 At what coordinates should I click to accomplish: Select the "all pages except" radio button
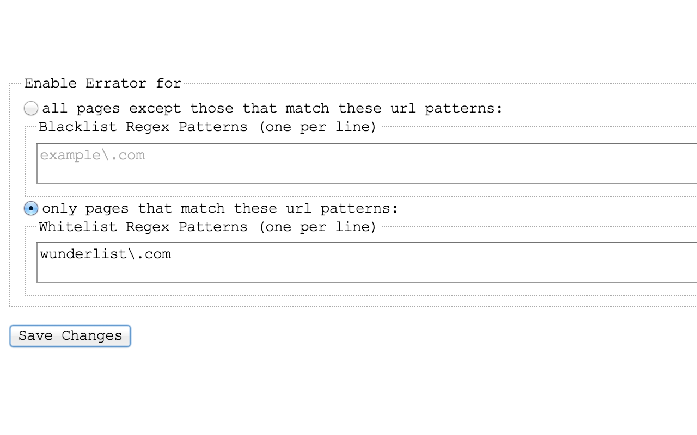(x=31, y=108)
